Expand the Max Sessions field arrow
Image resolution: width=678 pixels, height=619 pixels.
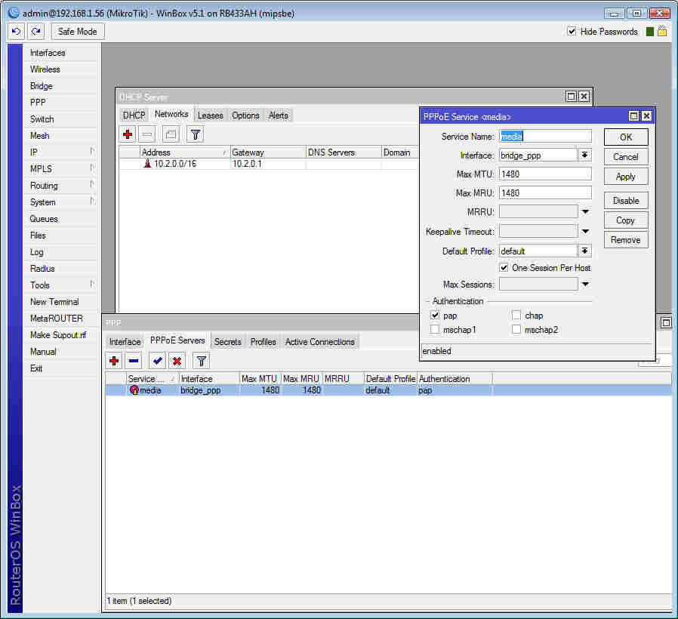point(585,284)
